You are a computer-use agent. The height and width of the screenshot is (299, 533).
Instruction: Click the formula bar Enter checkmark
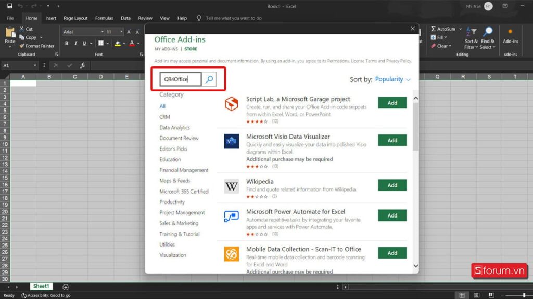(70, 65)
